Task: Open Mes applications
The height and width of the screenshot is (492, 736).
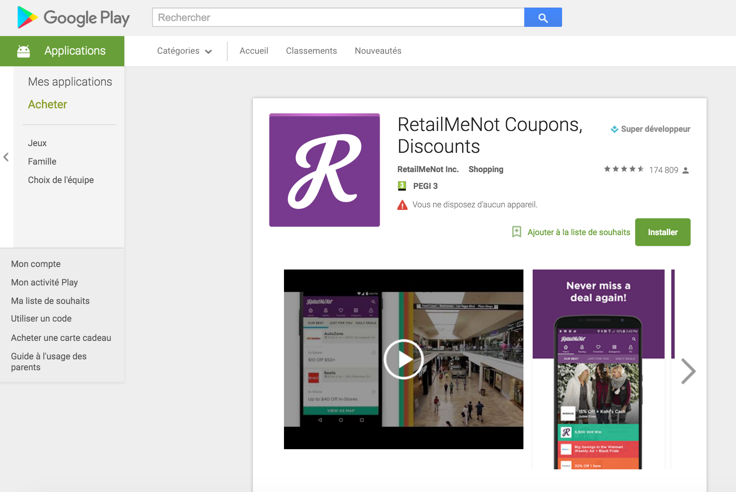Action: click(x=70, y=81)
